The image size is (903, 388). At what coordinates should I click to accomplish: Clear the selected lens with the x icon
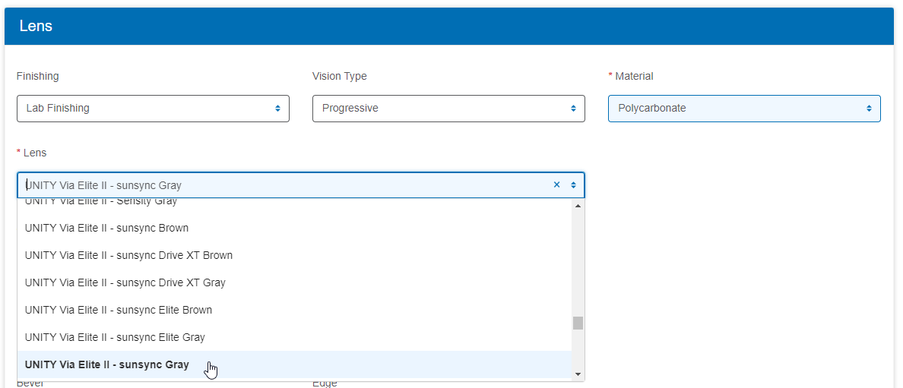(556, 185)
